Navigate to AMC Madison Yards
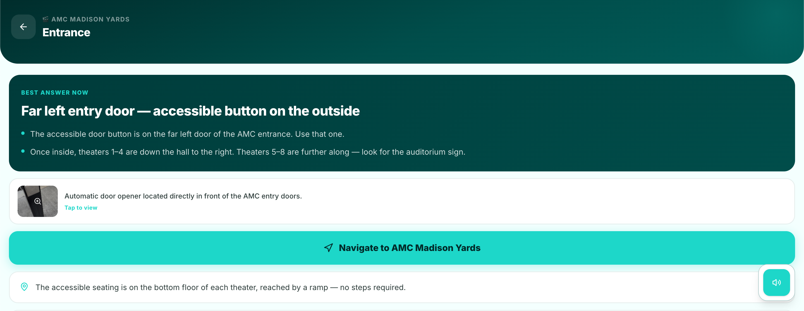 point(402,248)
